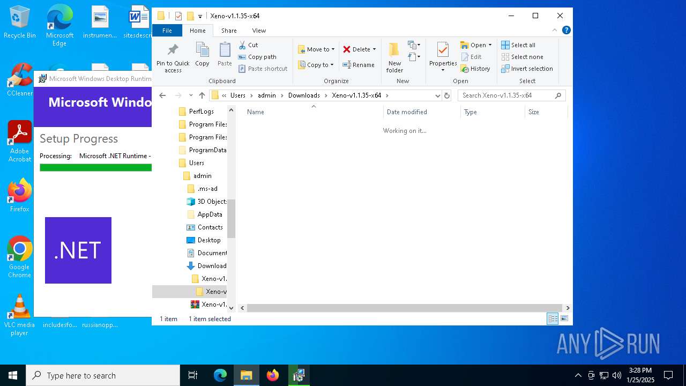Click Copy path in ribbon
This screenshot has width=686, height=386.
257,57
